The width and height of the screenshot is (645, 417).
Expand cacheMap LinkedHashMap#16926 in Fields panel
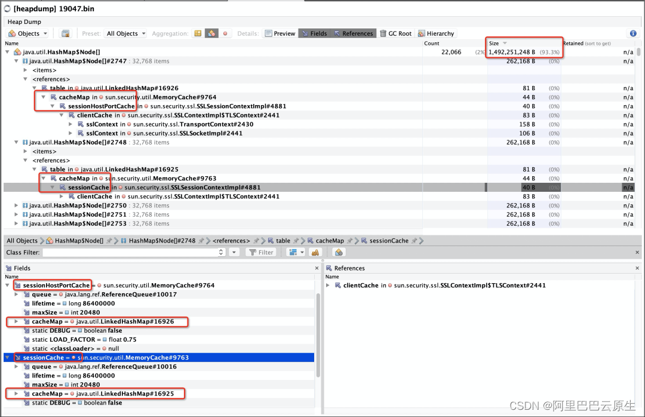click(17, 321)
